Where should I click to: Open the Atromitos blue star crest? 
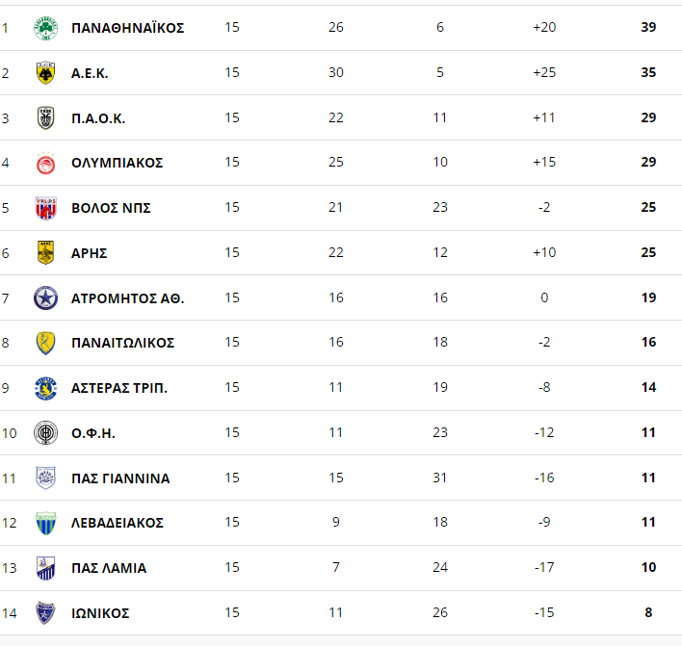click(x=45, y=297)
